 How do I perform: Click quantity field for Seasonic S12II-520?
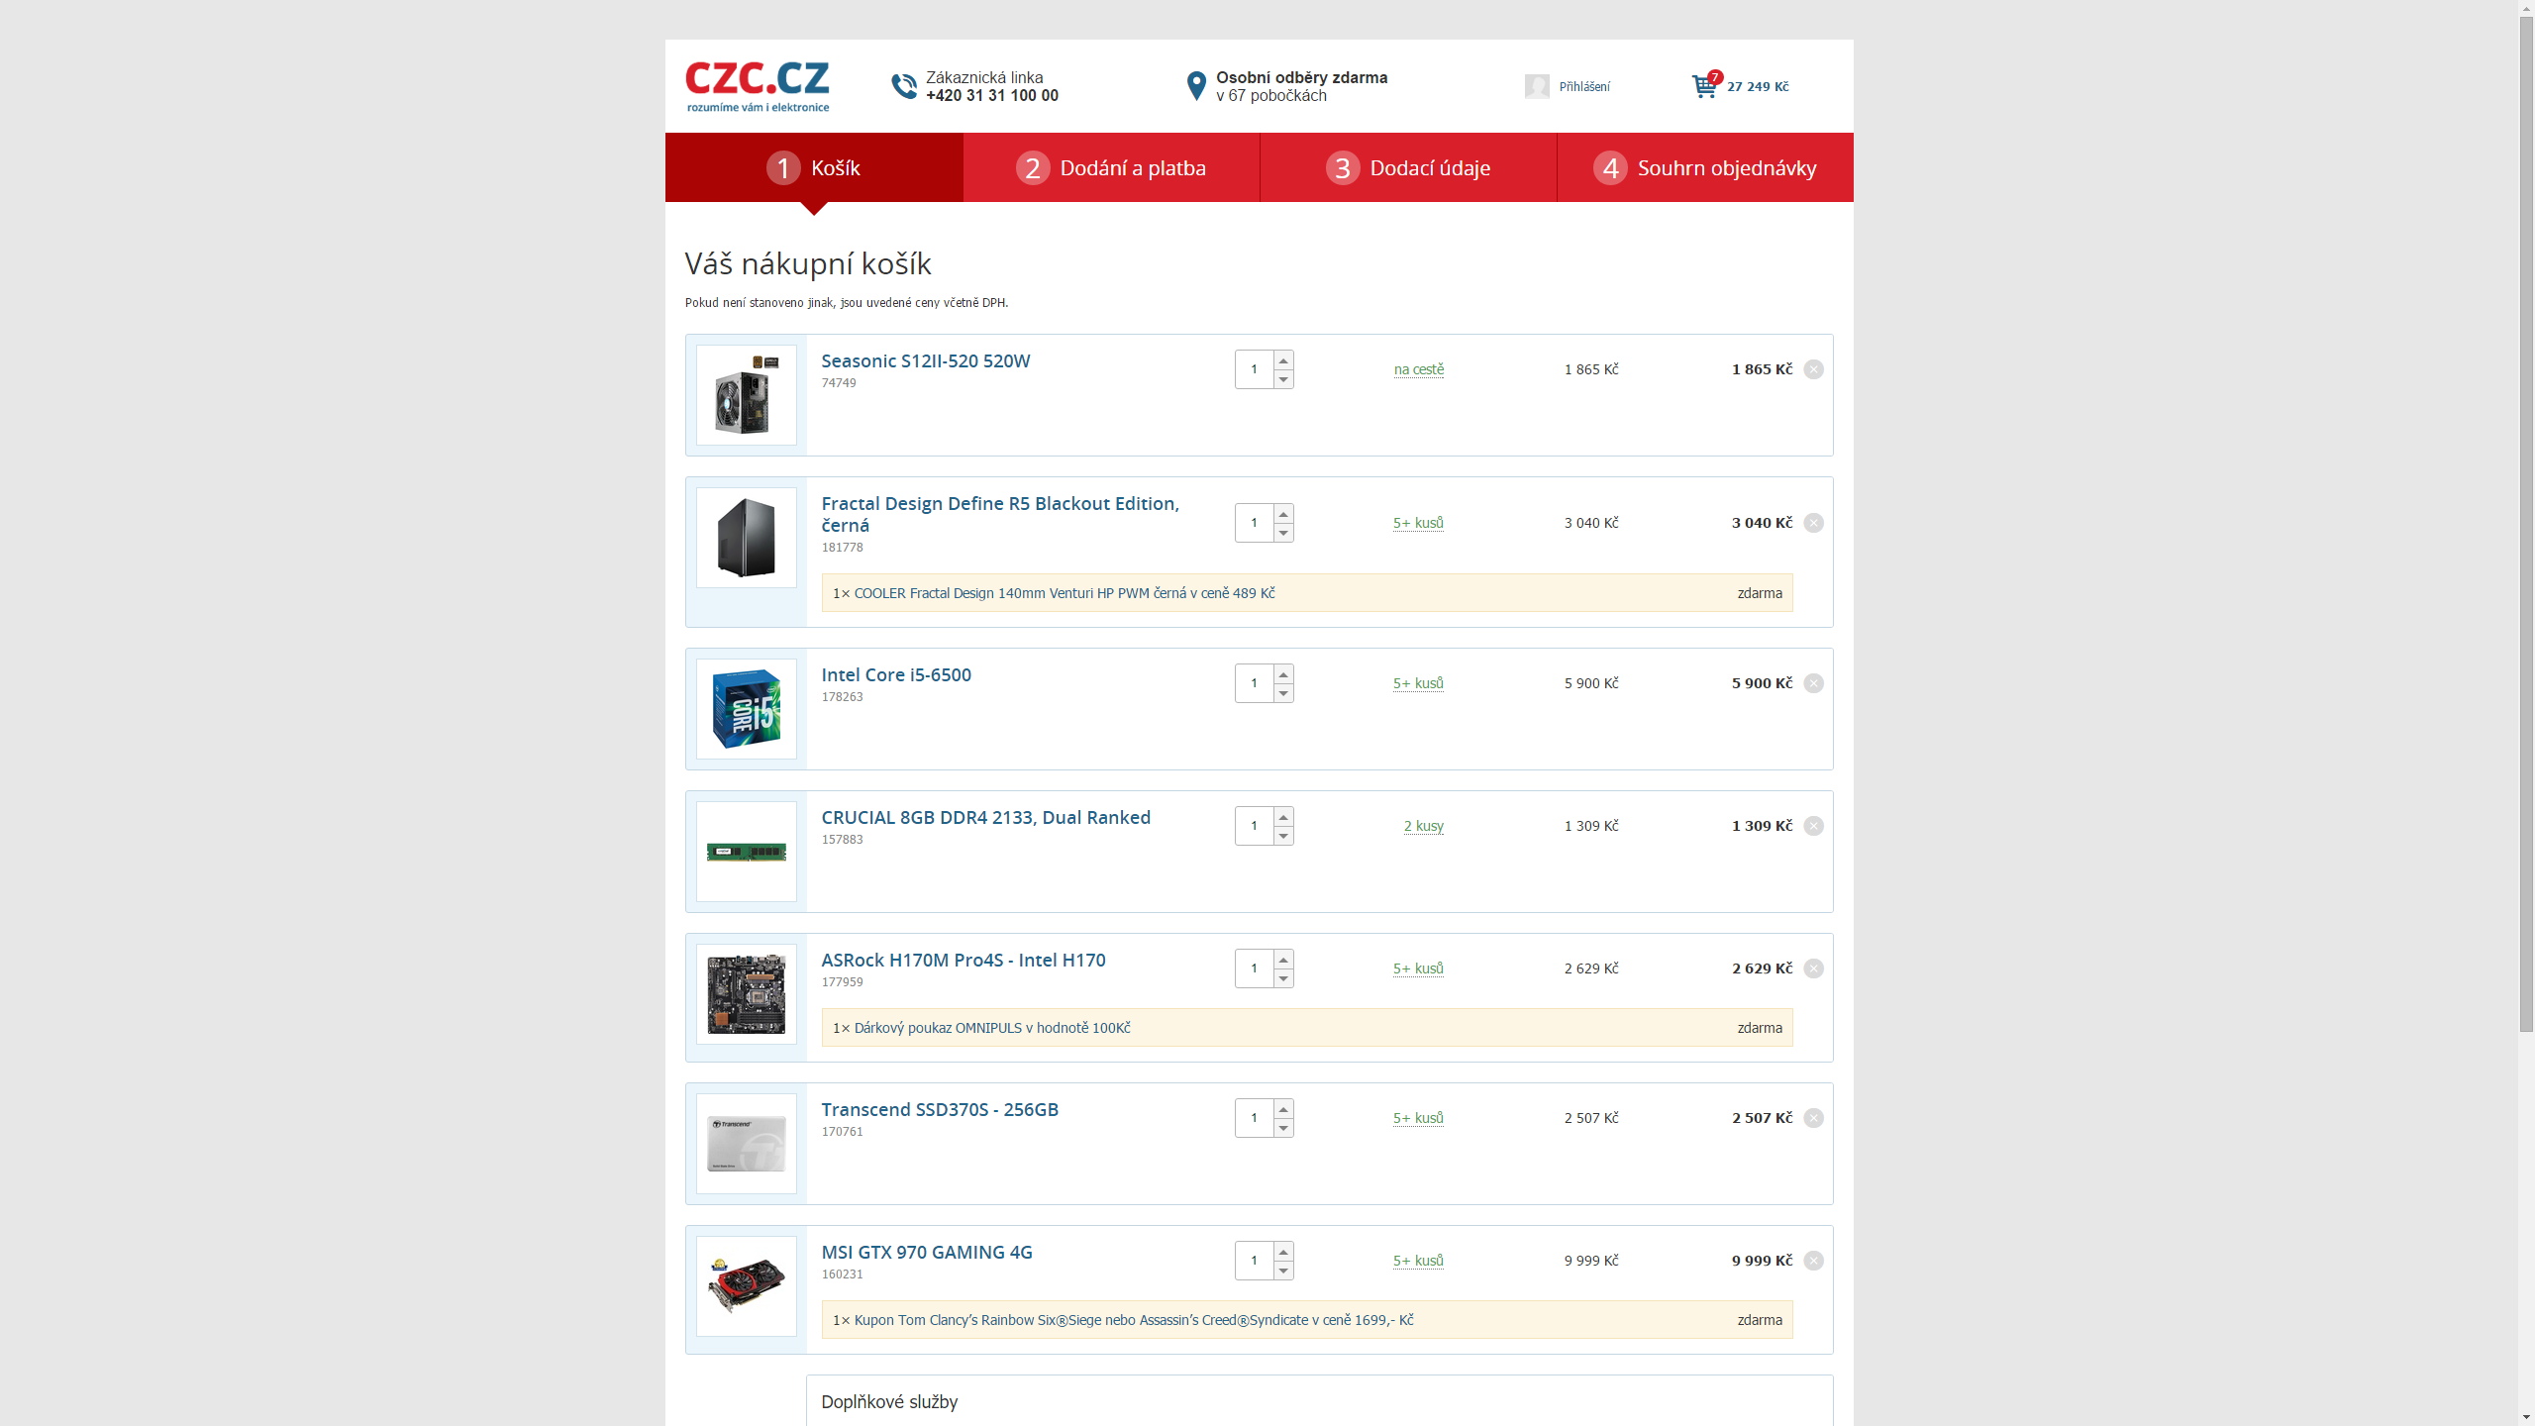[x=1254, y=369]
